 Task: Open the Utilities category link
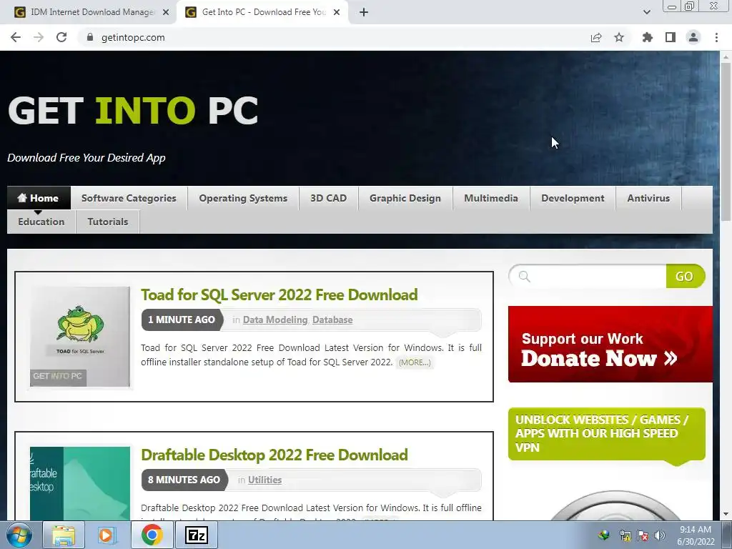pyautogui.click(x=264, y=480)
